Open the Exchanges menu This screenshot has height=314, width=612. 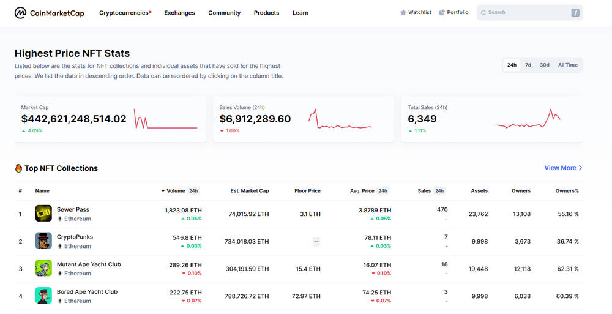pos(179,13)
